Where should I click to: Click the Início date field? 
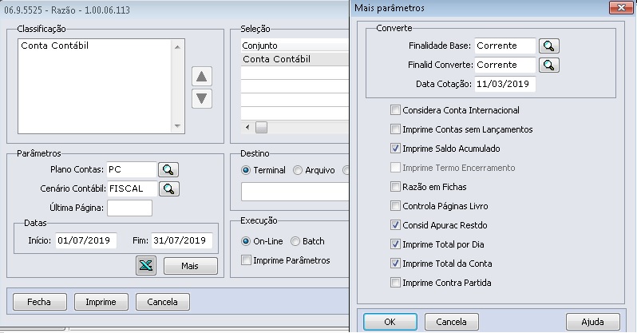86,240
